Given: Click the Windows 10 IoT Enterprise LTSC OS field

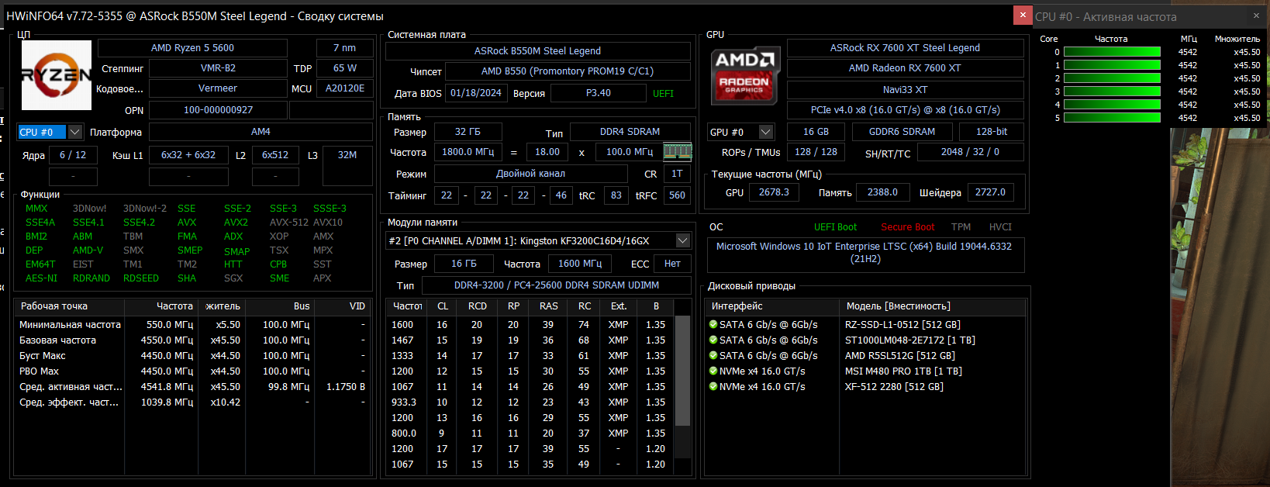Looking at the screenshot, I should [x=865, y=254].
